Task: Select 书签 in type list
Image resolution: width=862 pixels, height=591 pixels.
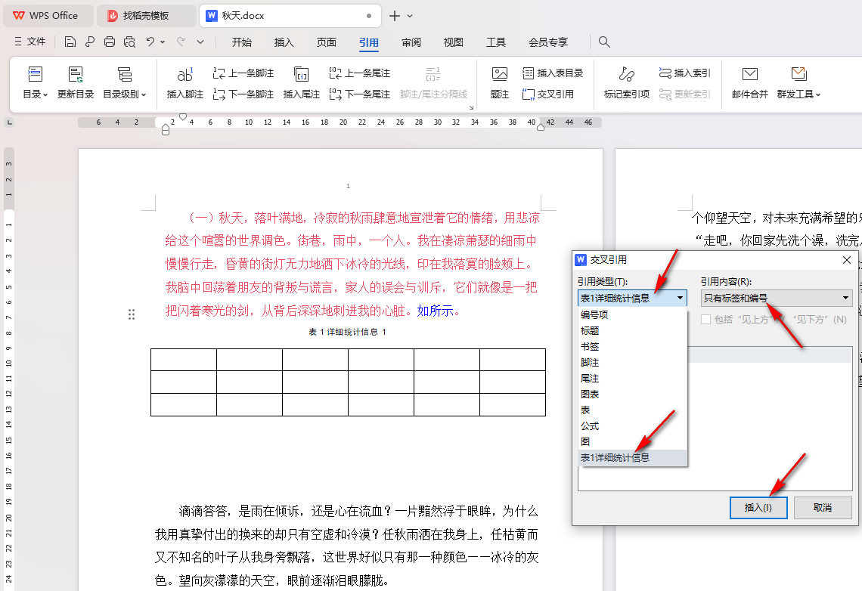Action: coord(632,347)
